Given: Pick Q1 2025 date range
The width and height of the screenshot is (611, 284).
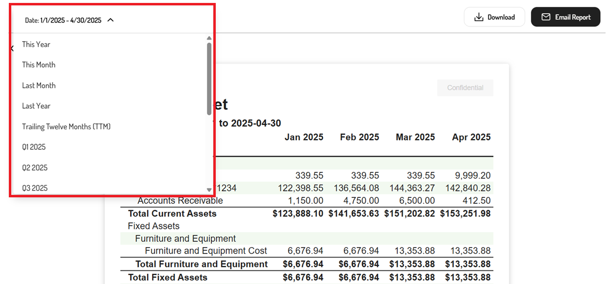Looking at the screenshot, I should pyautogui.click(x=34, y=147).
